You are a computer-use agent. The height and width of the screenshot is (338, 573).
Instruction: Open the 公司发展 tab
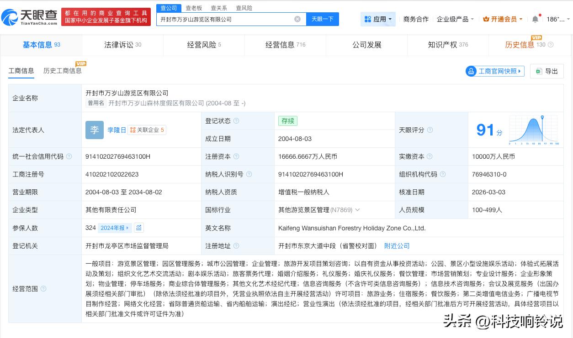click(x=366, y=45)
